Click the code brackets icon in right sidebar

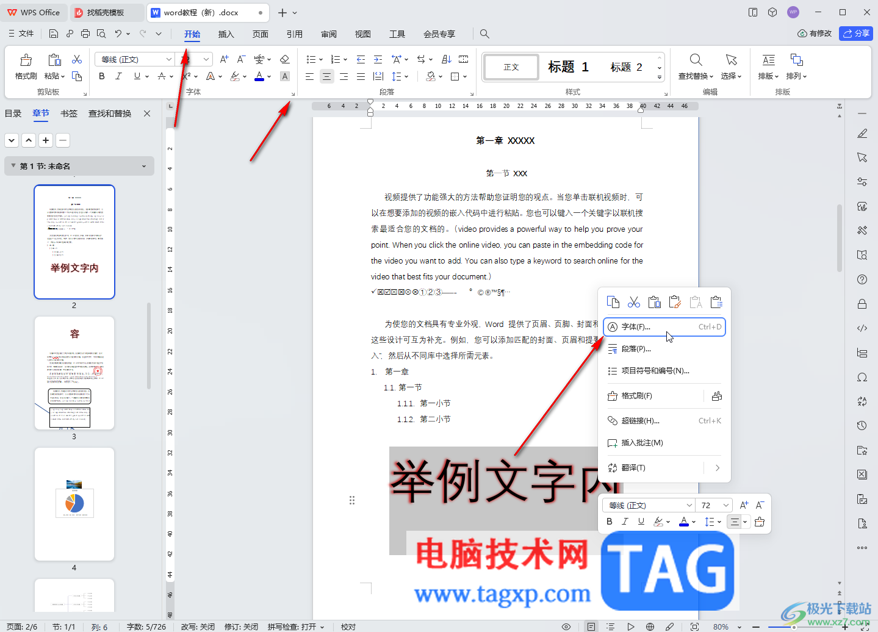[862, 328]
